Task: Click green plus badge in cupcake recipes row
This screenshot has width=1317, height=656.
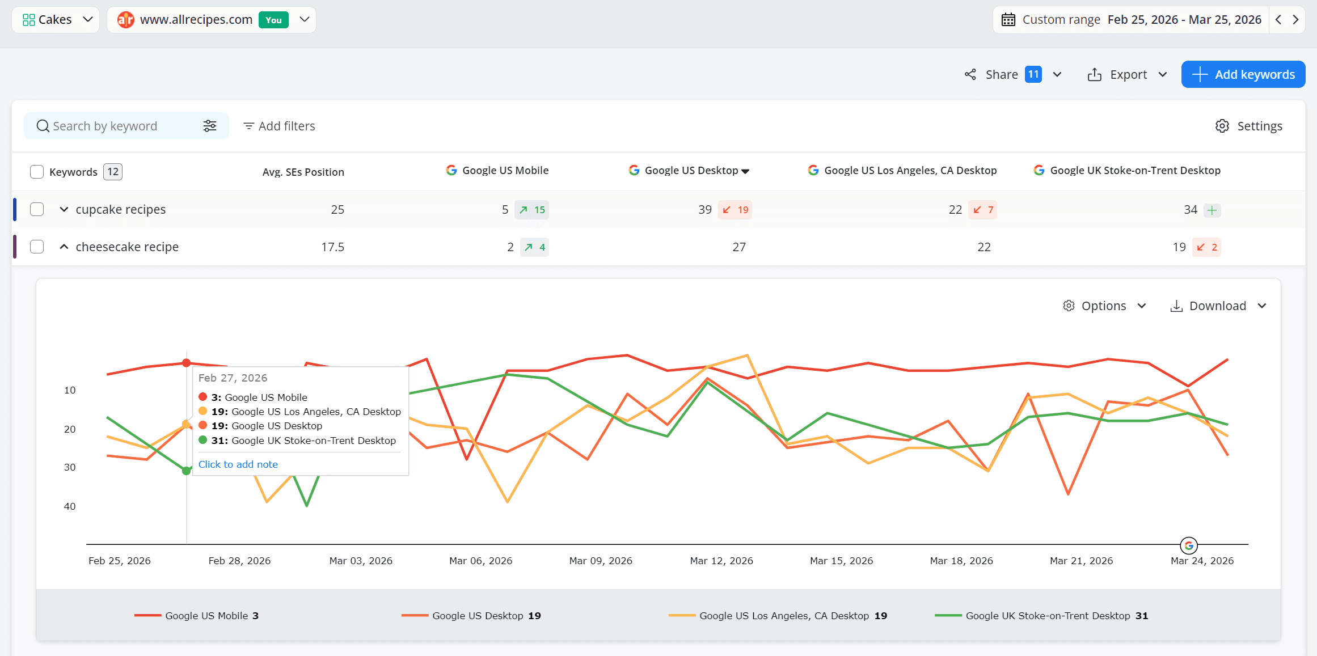Action: tap(1212, 210)
